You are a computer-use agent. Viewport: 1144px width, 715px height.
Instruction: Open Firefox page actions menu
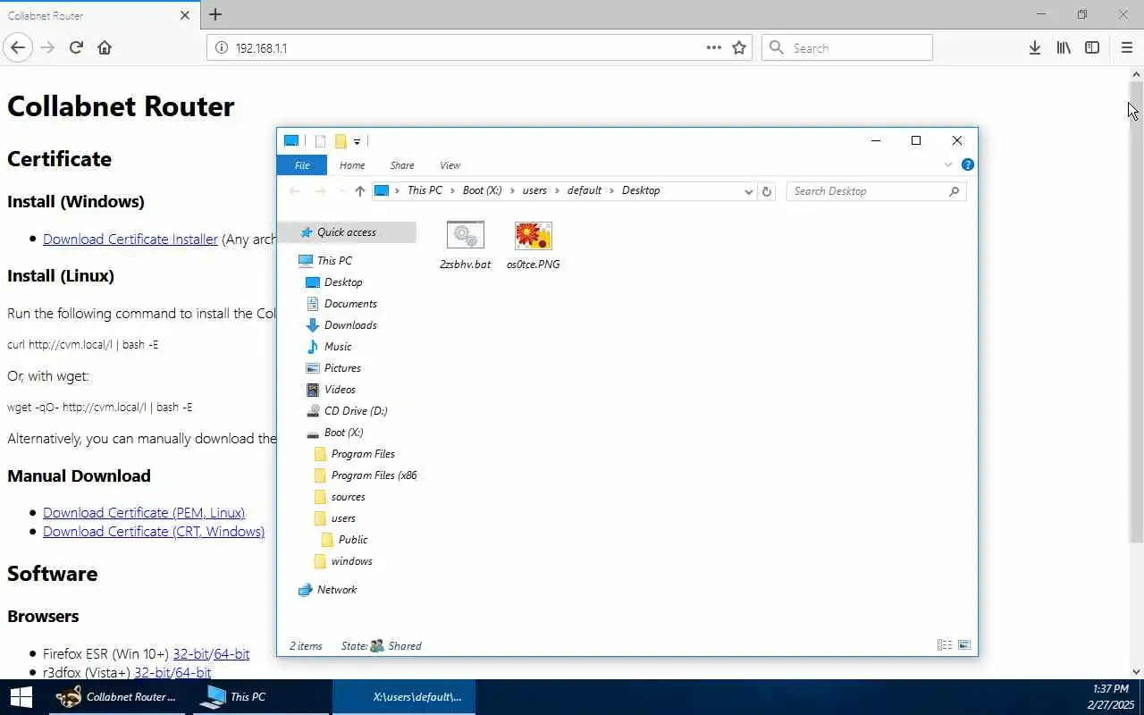[713, 47]
